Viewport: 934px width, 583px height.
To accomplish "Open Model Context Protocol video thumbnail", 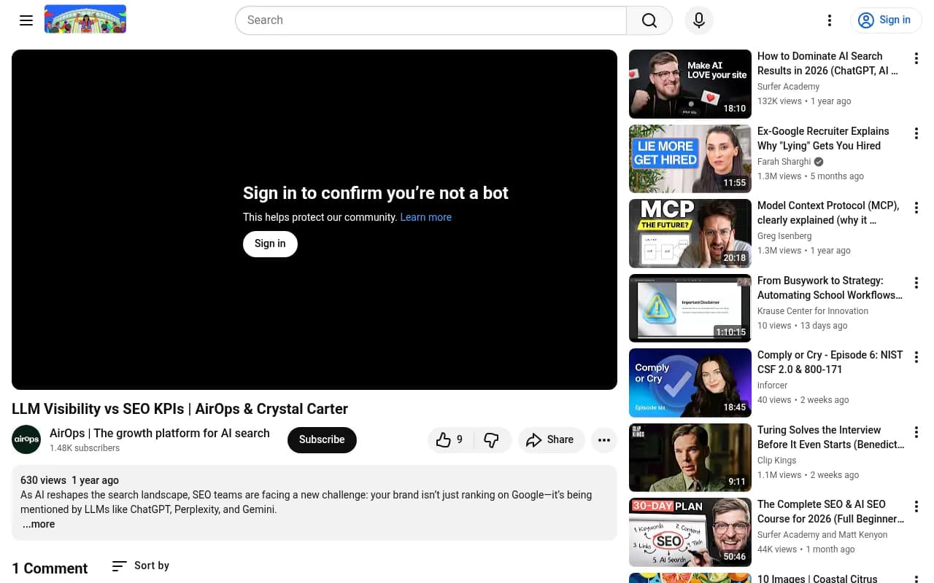I will (x=690, y=233).
